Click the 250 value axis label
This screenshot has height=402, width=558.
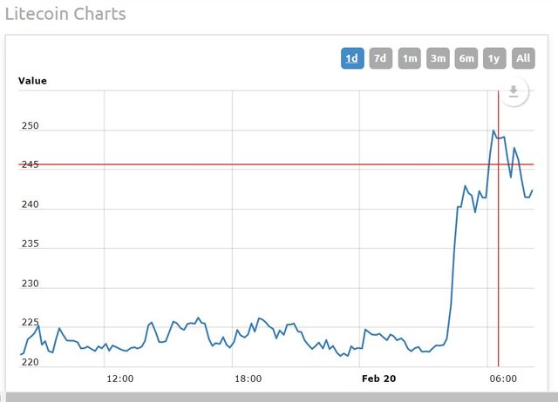pos(30,127)
